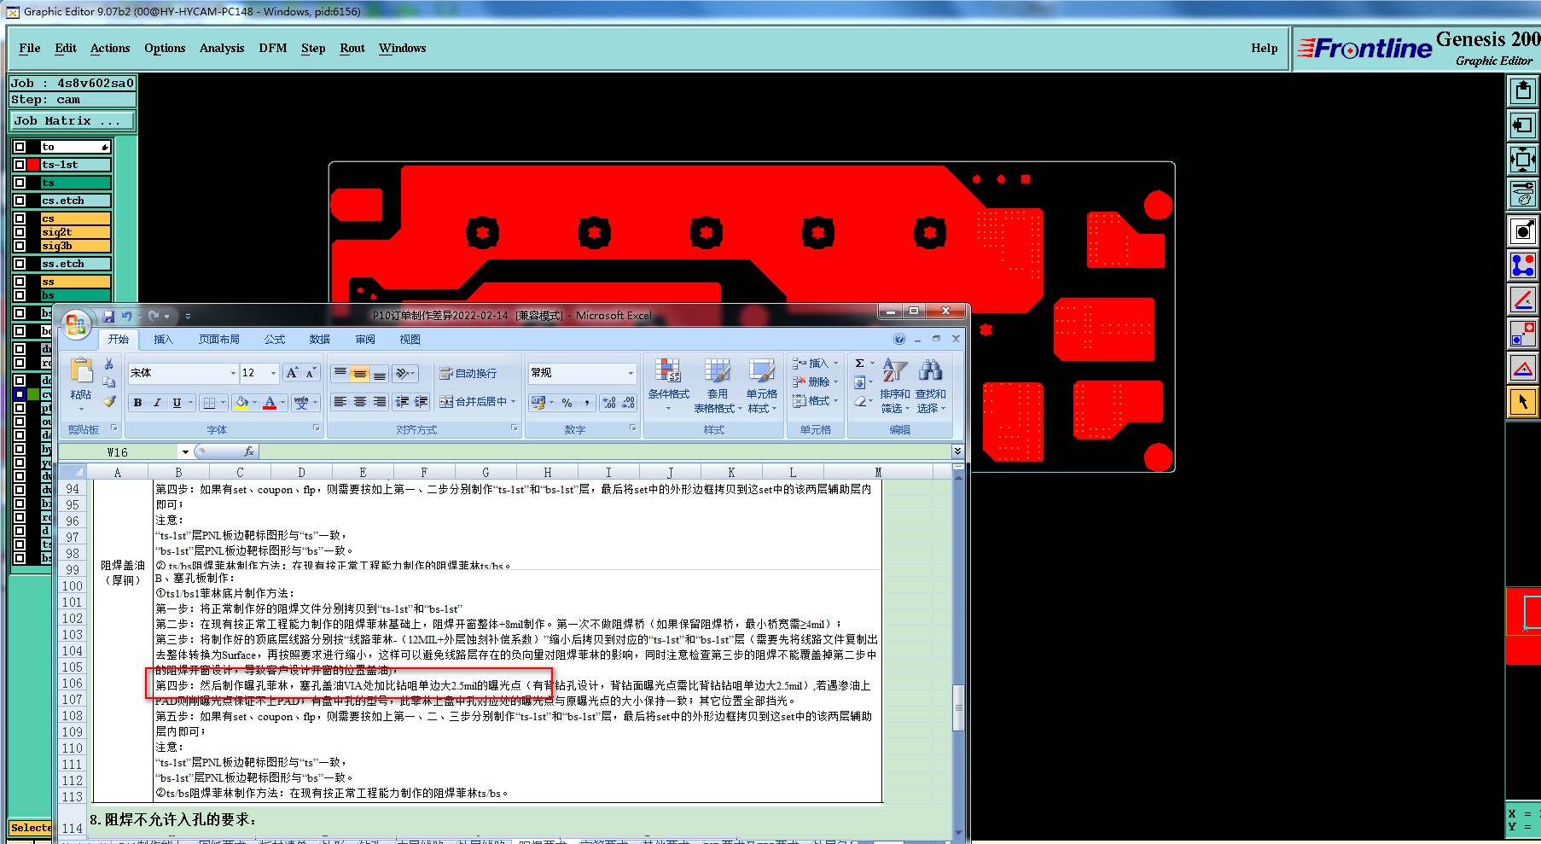Image resolution: width=1541 pixels, height=844 pixels.
Task: Apply yellow fill color bucket icon
Action: [x=241, y=403]
